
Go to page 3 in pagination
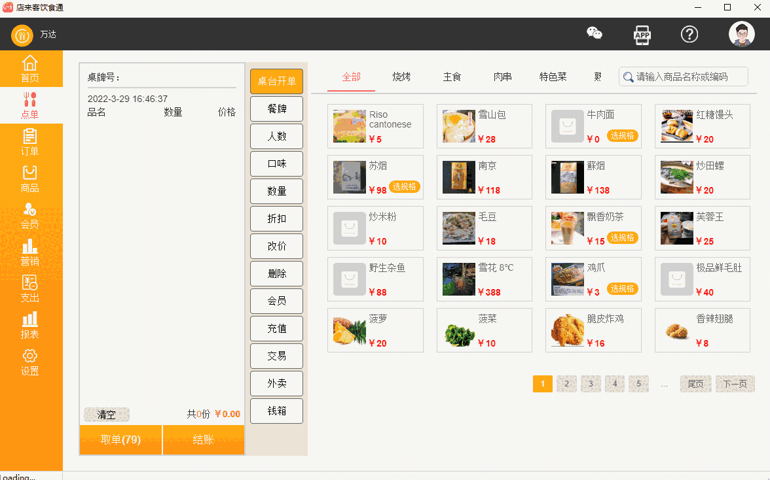point(591,384)
